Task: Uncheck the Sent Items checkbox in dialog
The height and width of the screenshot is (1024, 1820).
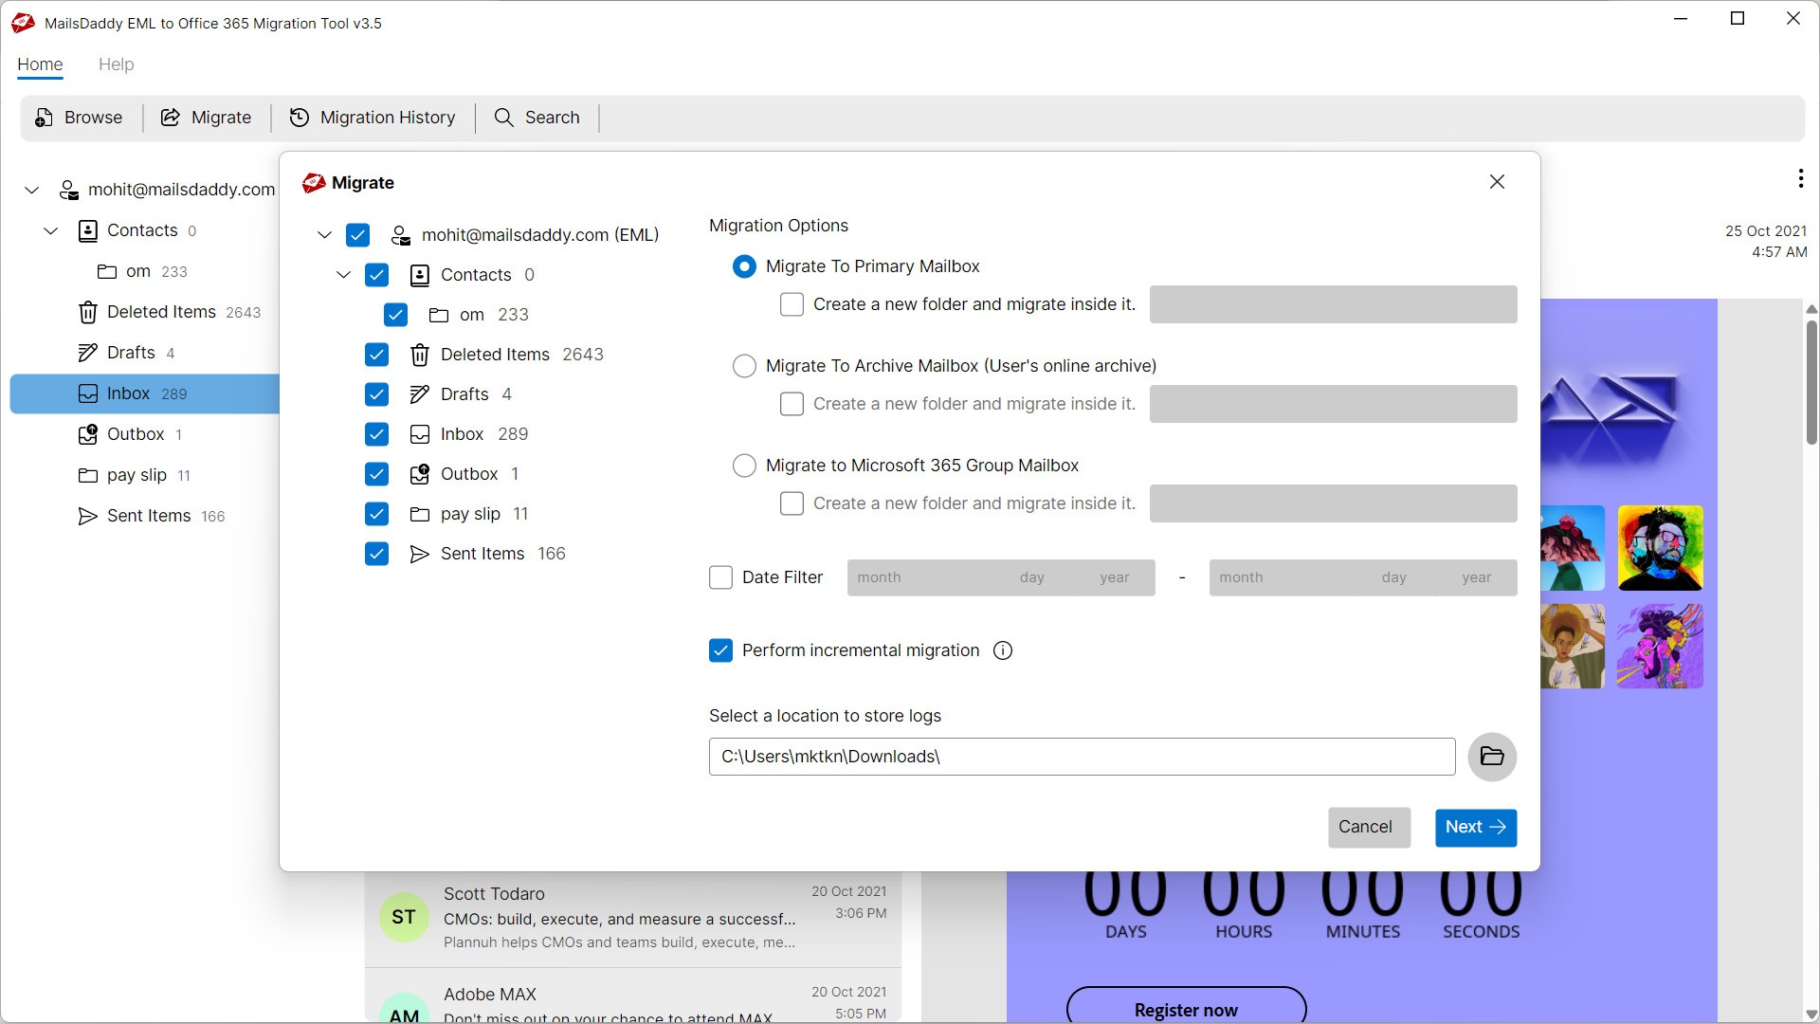Action: (376, 554)
